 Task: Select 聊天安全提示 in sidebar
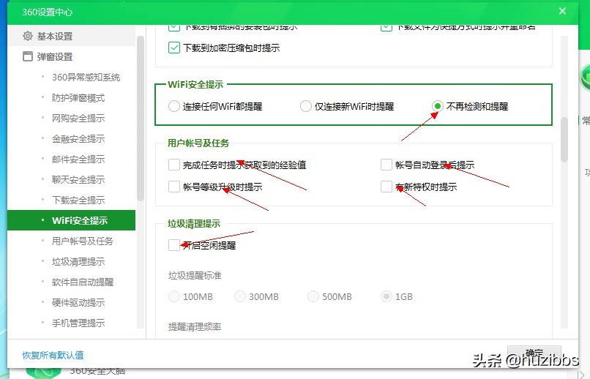pos(78,180)
